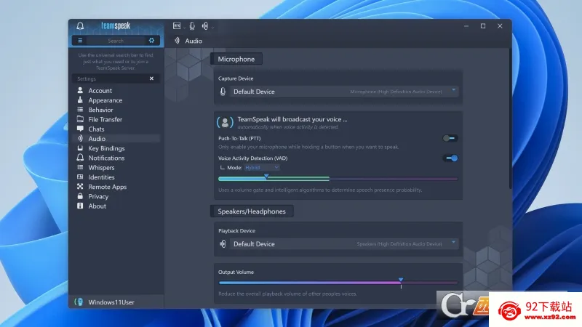Viewport: 582px width, 327px height.
Task: Expand arrow next to speaker toolbar icon
Action: [212, 27]
